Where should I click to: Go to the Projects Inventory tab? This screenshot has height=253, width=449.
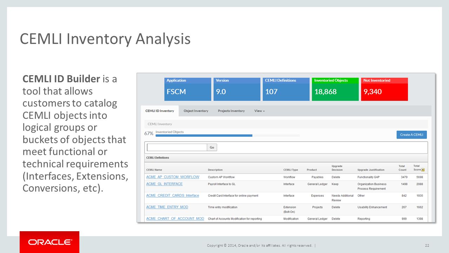pyautogui.click(x=231, y=111)
